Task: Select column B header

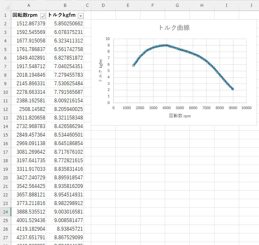Action: 65,5
